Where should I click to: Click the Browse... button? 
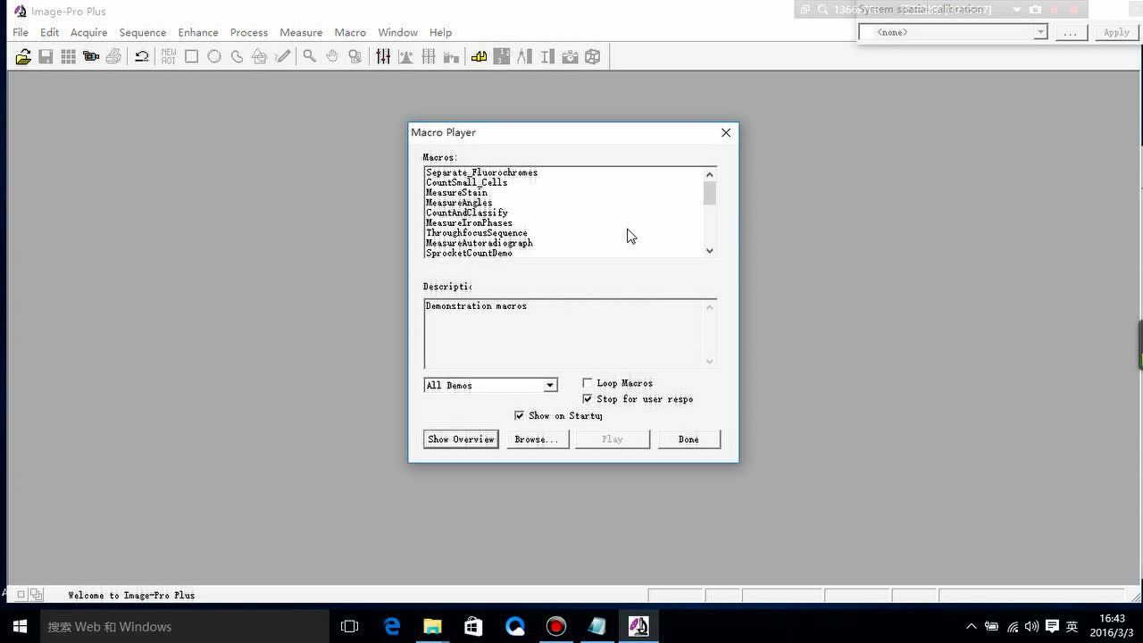(x=537, y=439)
